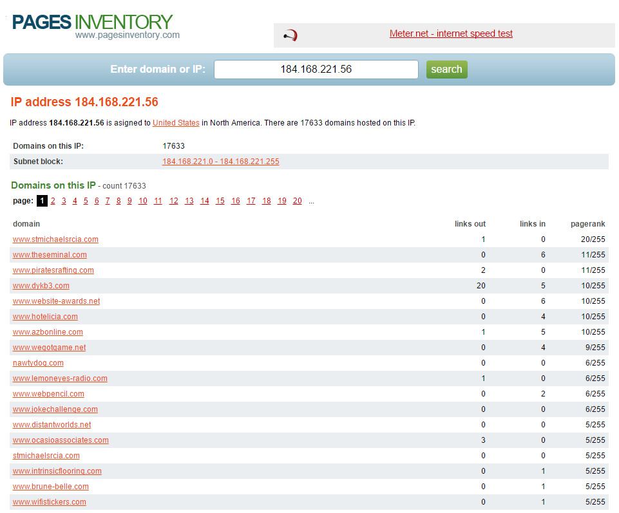Click links out value 3 for ocasioassociates.com
The height and width of the screenshot is (513, 619).
483,440
